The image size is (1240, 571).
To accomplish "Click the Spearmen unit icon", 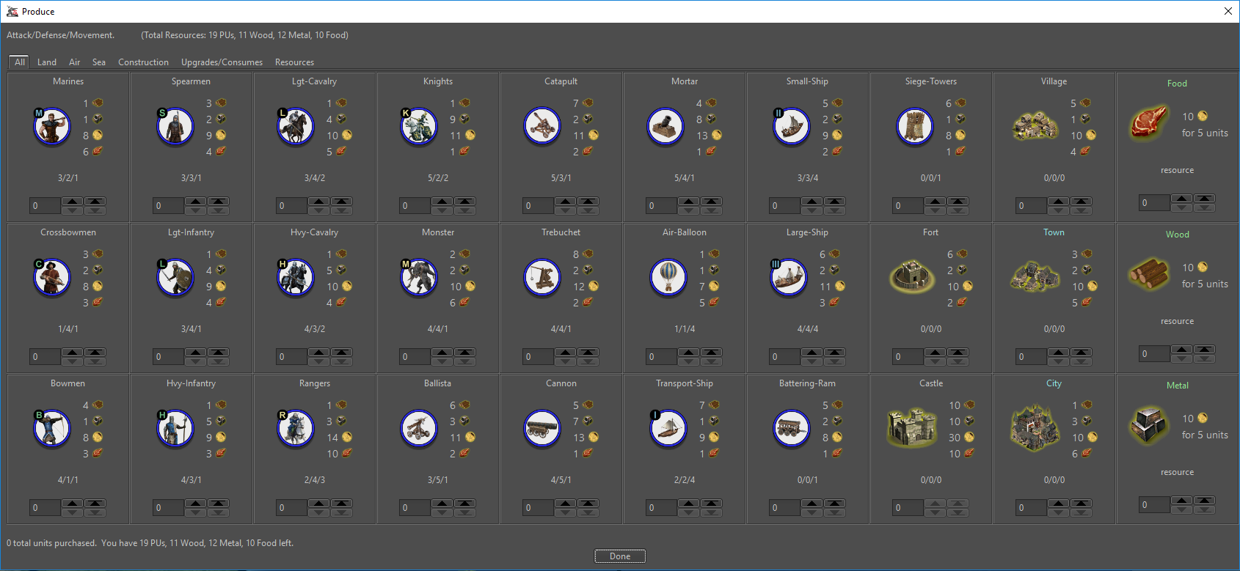I will click(175, 126).
